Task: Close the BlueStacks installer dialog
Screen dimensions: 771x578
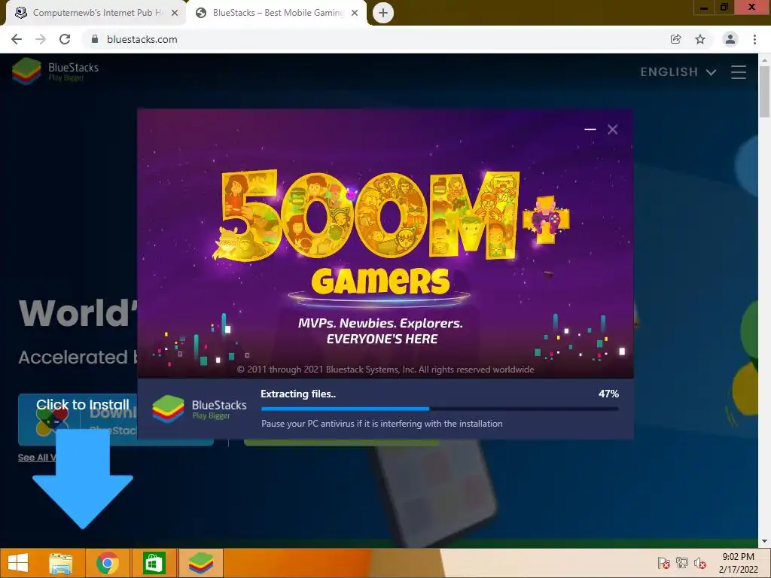Action: point(613,129)
